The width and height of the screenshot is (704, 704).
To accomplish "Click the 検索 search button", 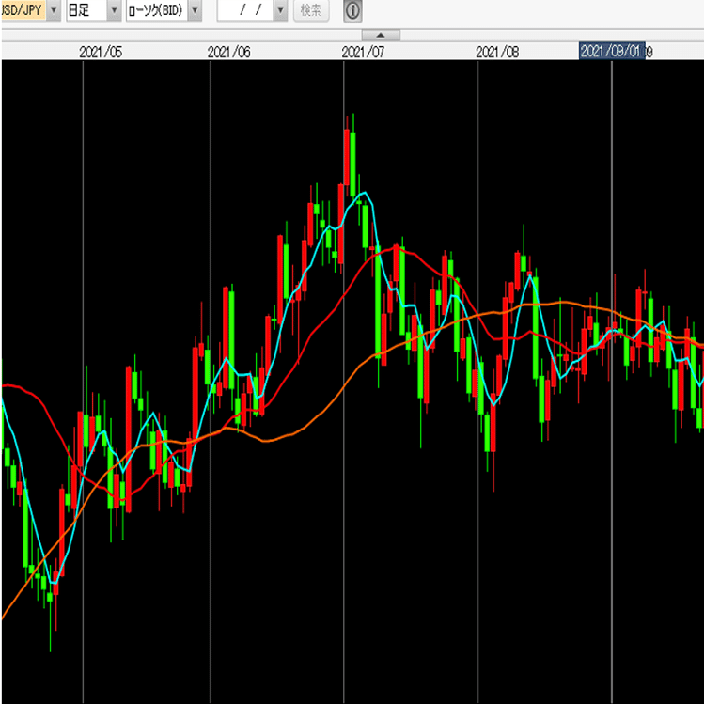I will (311, 10).
